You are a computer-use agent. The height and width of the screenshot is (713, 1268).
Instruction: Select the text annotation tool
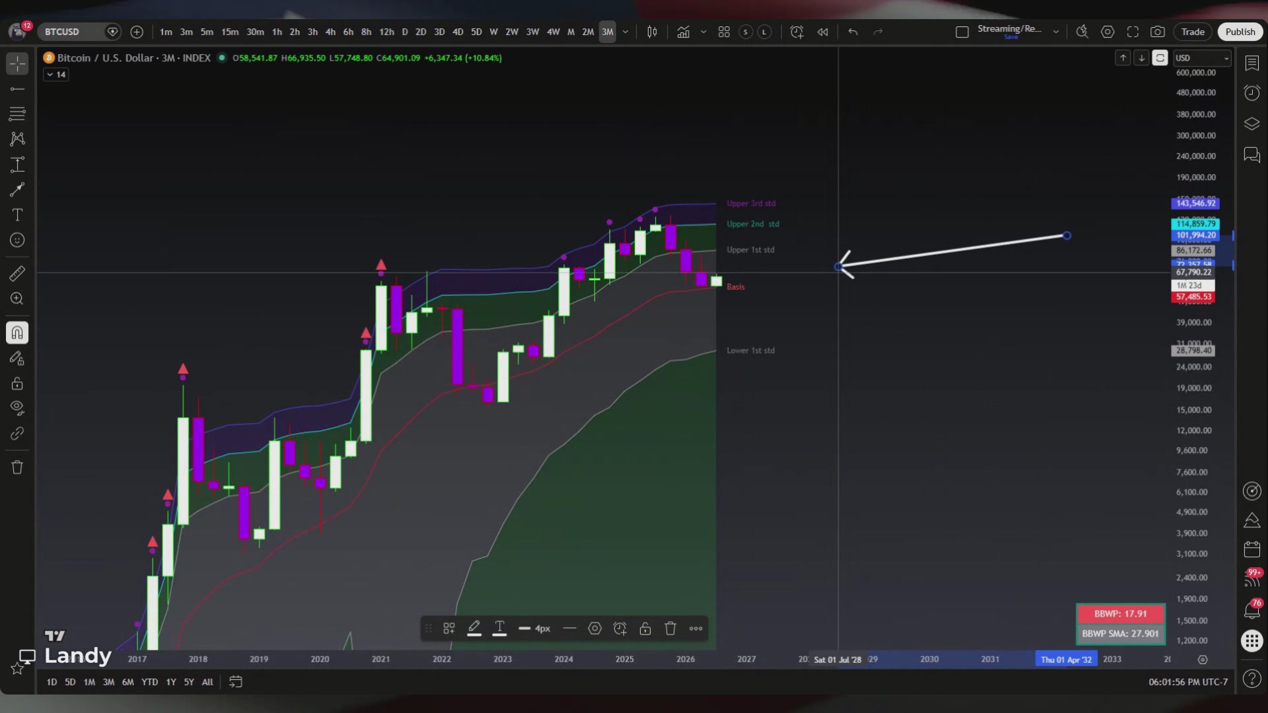17,215
